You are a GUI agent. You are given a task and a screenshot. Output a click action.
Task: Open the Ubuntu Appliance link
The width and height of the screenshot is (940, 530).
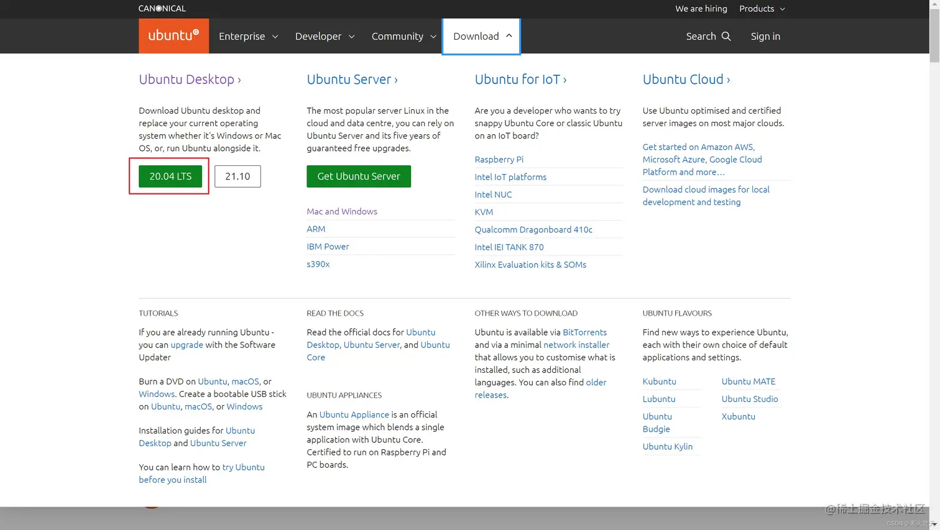pyautogui.click(x=354, y=414)
